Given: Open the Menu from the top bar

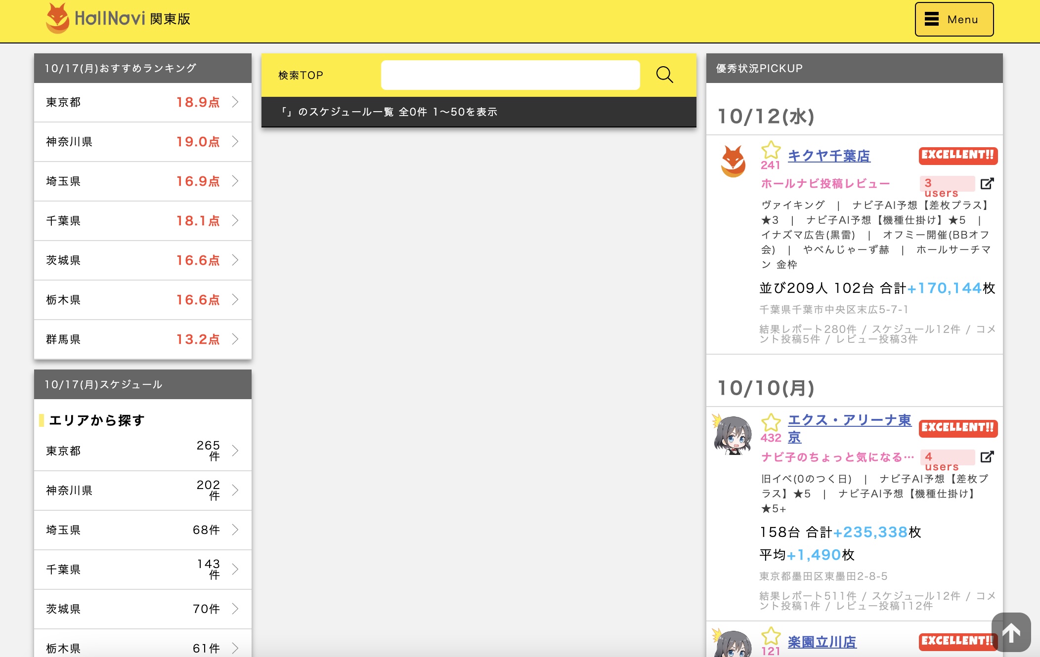Looking at the screenshot, I should coord(953,19).
